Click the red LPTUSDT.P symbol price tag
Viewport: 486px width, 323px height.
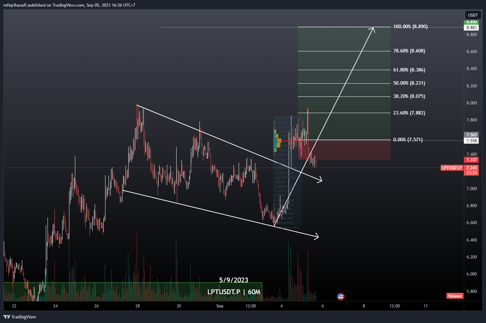click(x=452, y=168)
